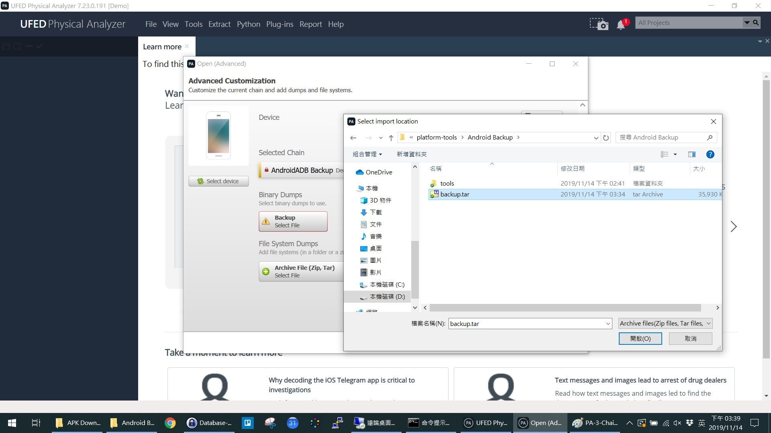
Task: Open recent locations dropdown beside the forward arrow
Action: pyautogui.click(x=381, y=138)
